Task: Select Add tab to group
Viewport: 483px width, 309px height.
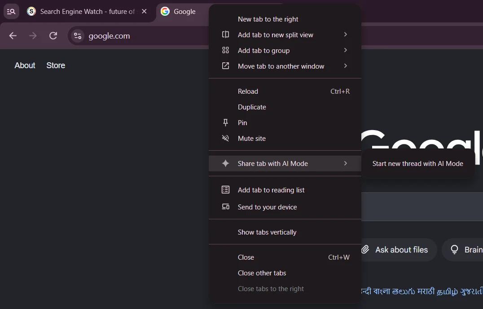Action: click(285, 51)
